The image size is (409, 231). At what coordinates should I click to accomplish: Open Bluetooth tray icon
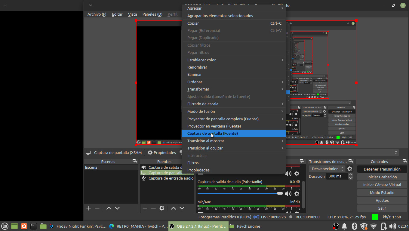pyautogui.click(x=354, y=226)
